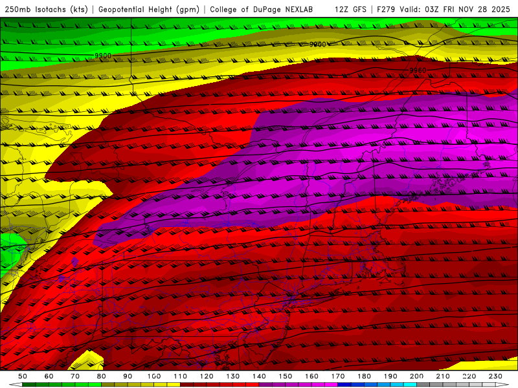The height and width of the screenshot is (388, 518).
Task: Click the 200 legend label
Action: pos(416,376)
